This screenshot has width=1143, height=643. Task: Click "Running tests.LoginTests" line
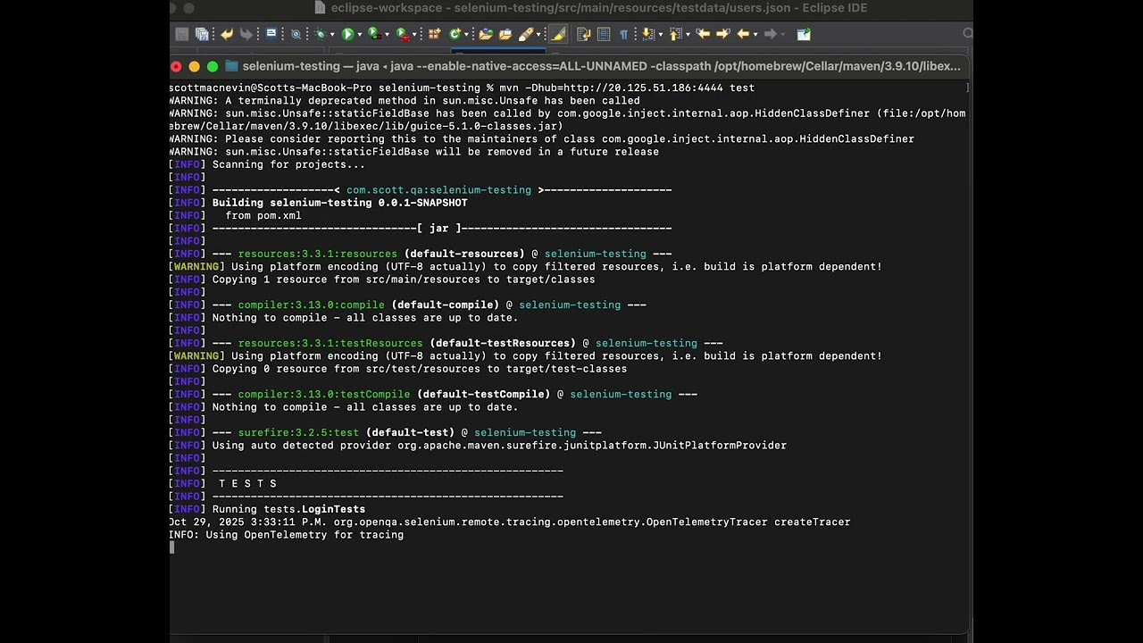click(x=288, y=509)
